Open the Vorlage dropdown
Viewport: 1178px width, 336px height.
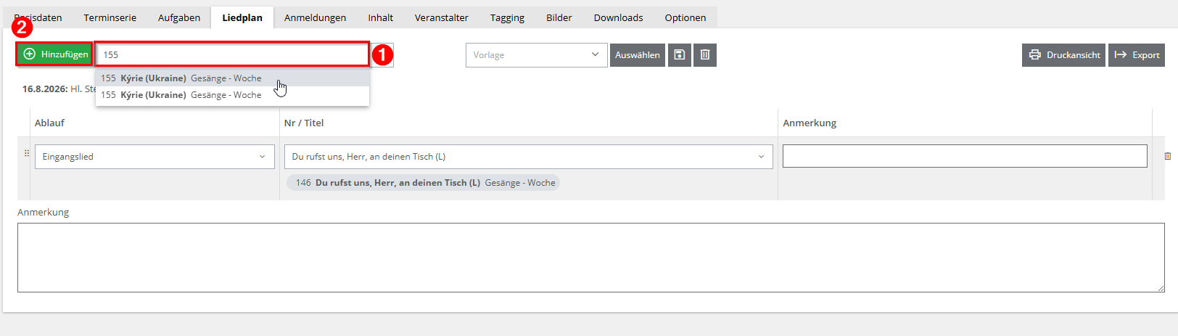pyautogui.click(x=536, y=55)
